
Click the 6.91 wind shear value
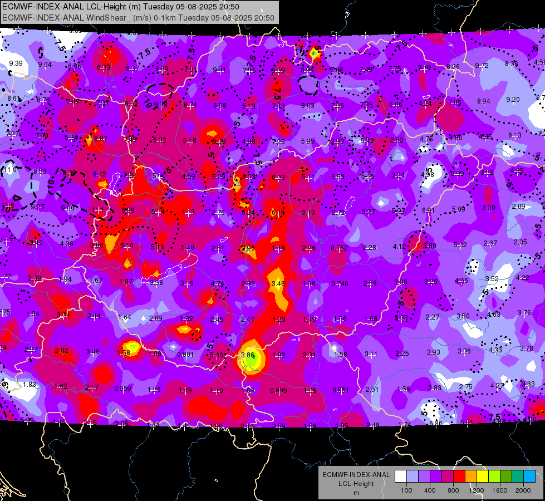pyautogui.click(x=428, y=210)
